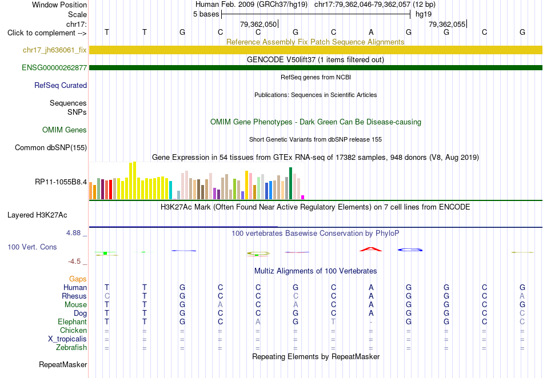Click the H3K27Ac Mark ENCODE track title
Image resolution: width=543 pixels, height=378 pixels.
point(316,207)
